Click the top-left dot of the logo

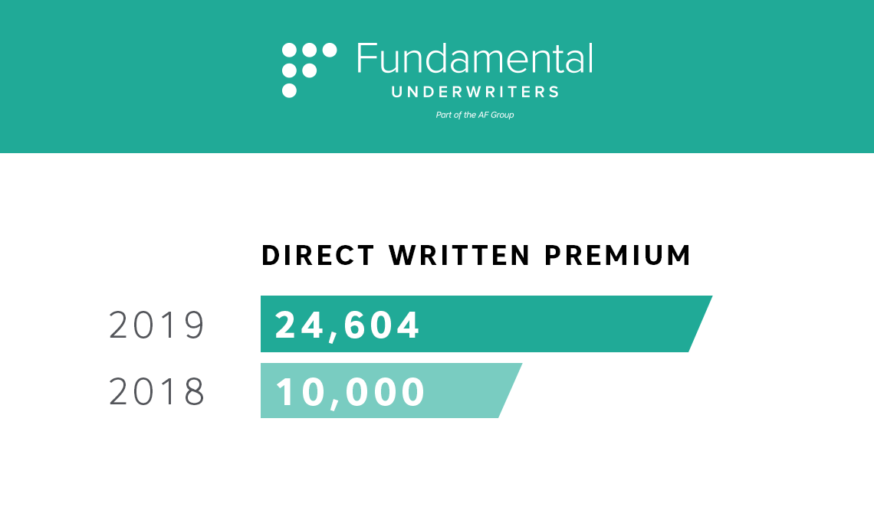coord(289,51)
